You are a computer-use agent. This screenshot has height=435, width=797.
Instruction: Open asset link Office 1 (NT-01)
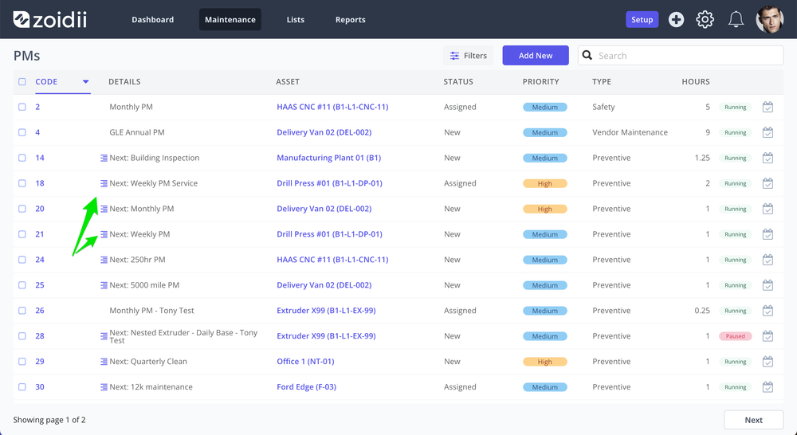tap(305, 362)
